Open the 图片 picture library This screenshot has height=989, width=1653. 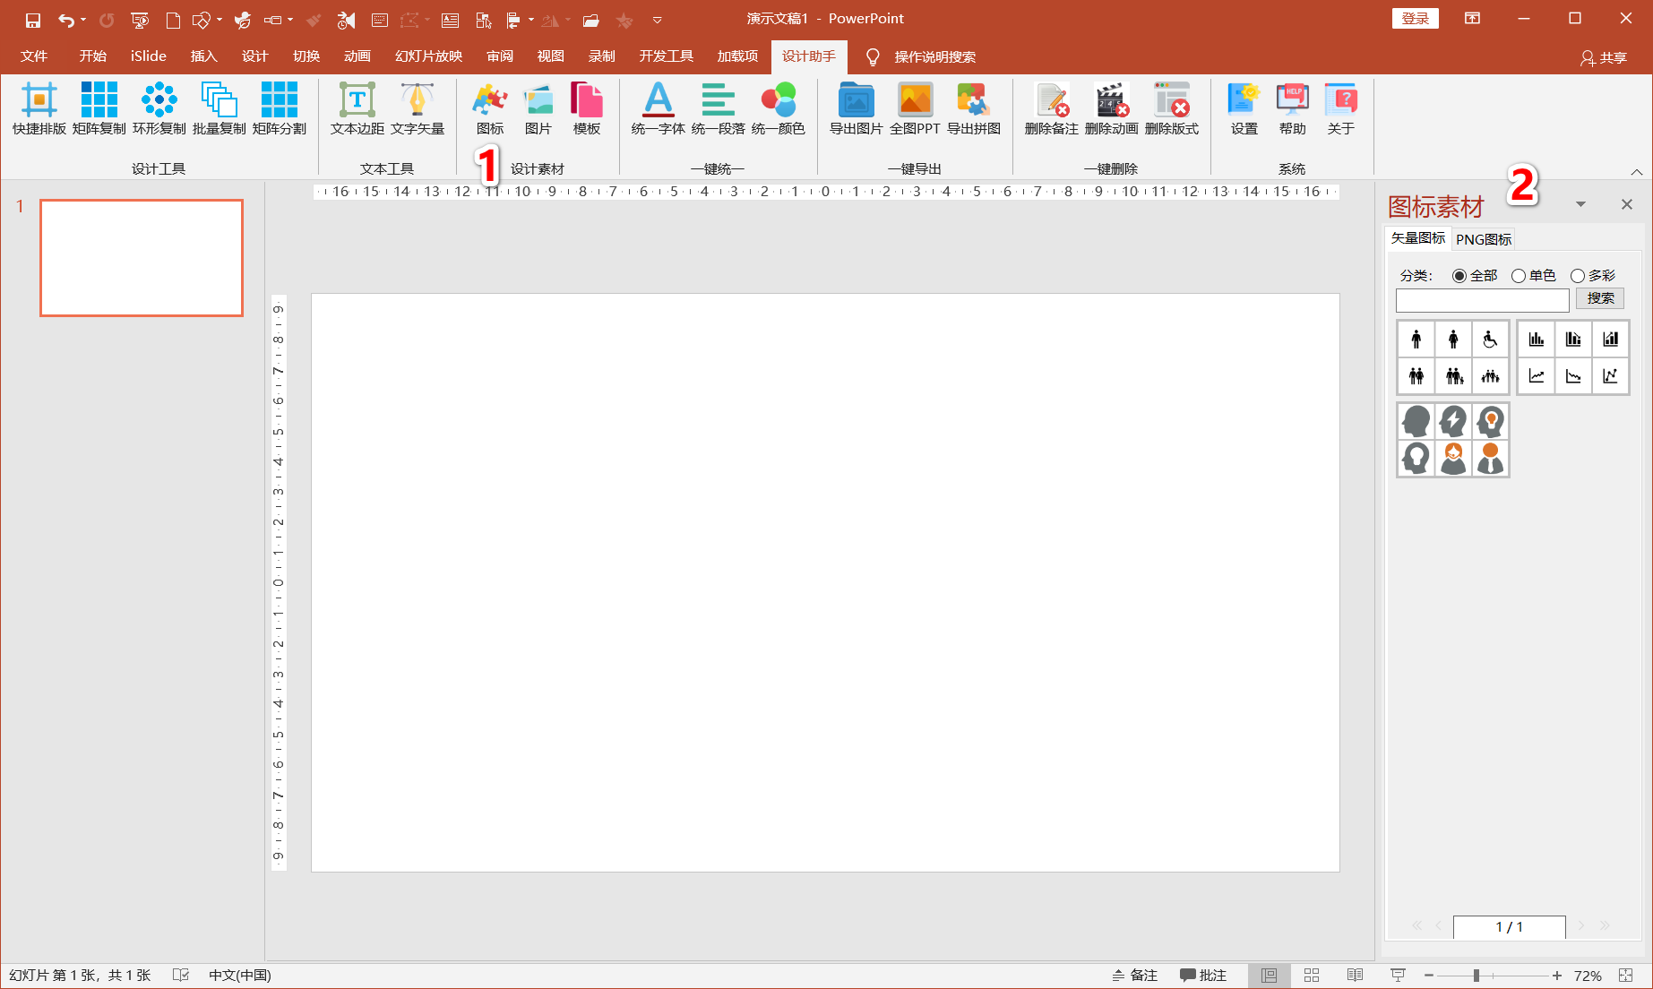(x=538, y=109)
